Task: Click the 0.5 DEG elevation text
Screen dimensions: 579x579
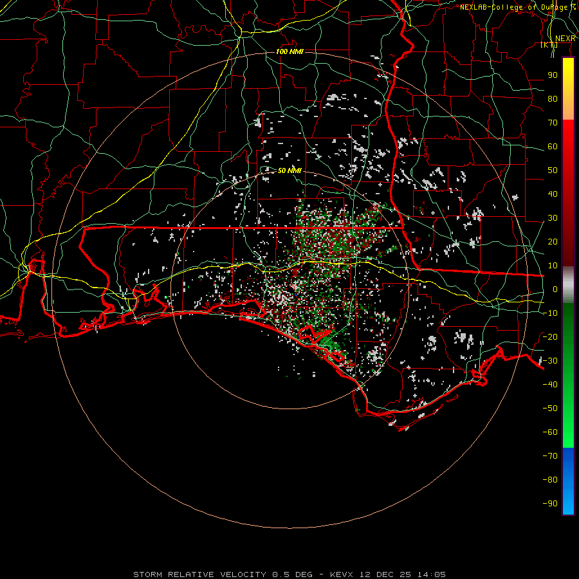Action: pos(293,574)
